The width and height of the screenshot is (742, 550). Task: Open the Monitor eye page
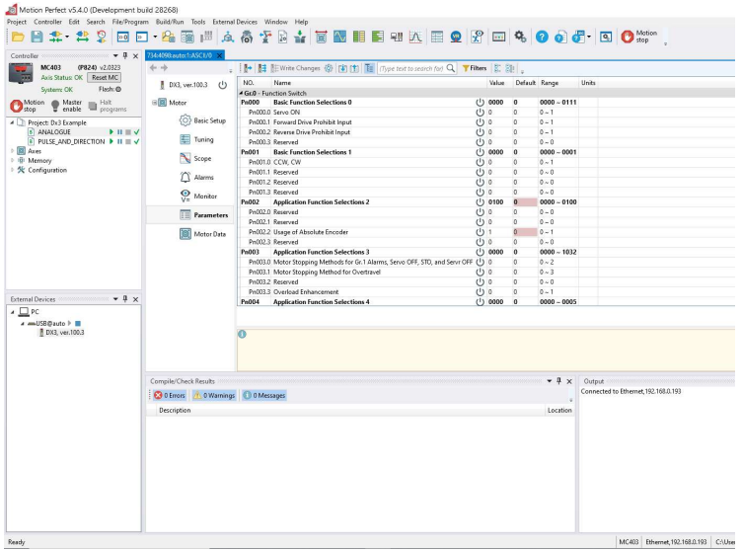(x=198, y=196)
